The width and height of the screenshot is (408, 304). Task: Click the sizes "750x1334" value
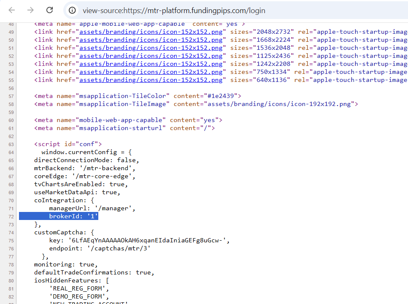[x=271, y=72]
